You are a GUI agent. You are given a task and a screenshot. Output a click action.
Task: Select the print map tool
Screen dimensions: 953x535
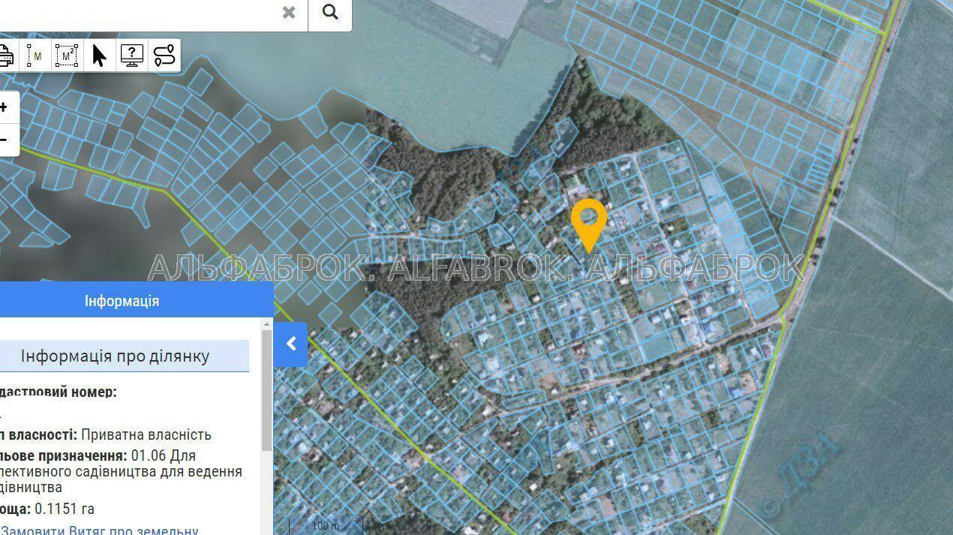pyautogui.click(x=5, y=56)
